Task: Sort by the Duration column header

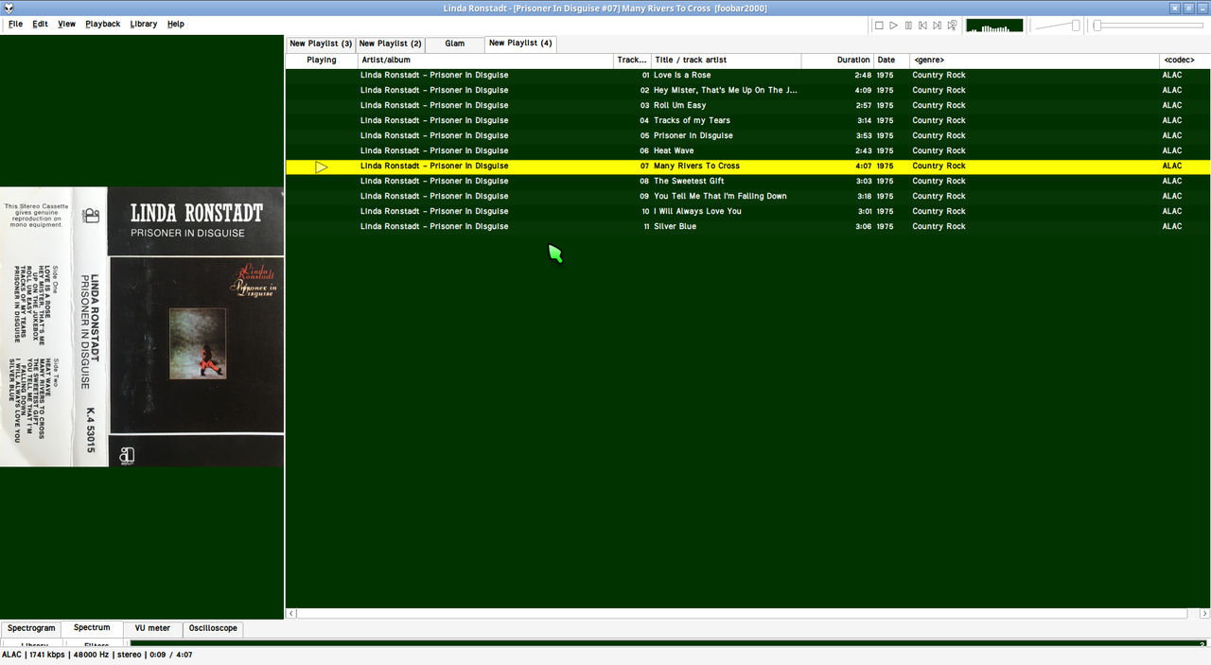Action: (836, 60)
